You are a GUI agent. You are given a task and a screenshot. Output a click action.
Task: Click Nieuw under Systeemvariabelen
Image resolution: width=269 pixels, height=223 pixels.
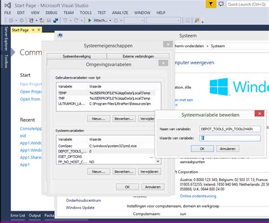[99, 172]
